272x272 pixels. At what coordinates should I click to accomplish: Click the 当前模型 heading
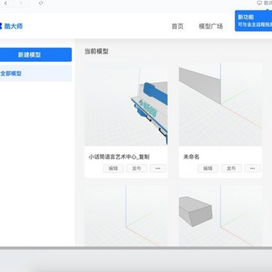96,51
